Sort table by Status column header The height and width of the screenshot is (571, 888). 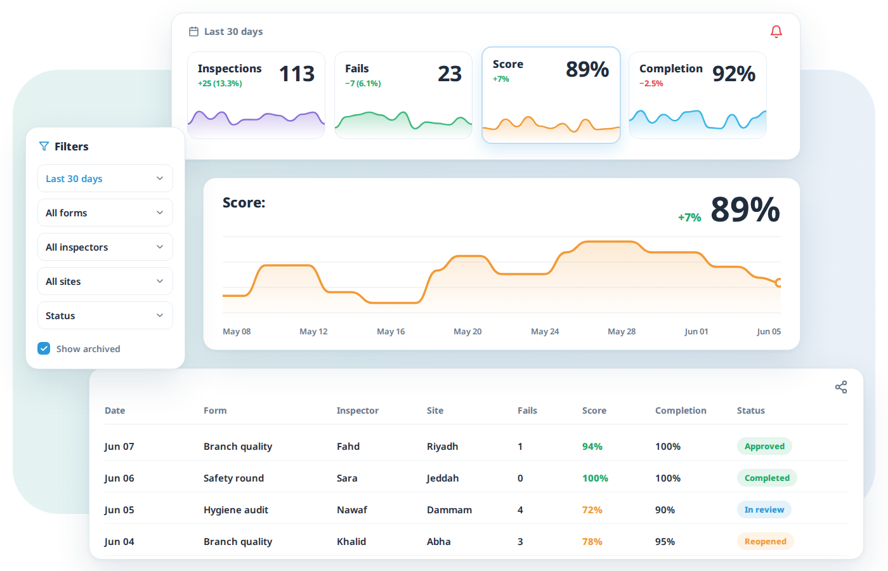point(751,410)
